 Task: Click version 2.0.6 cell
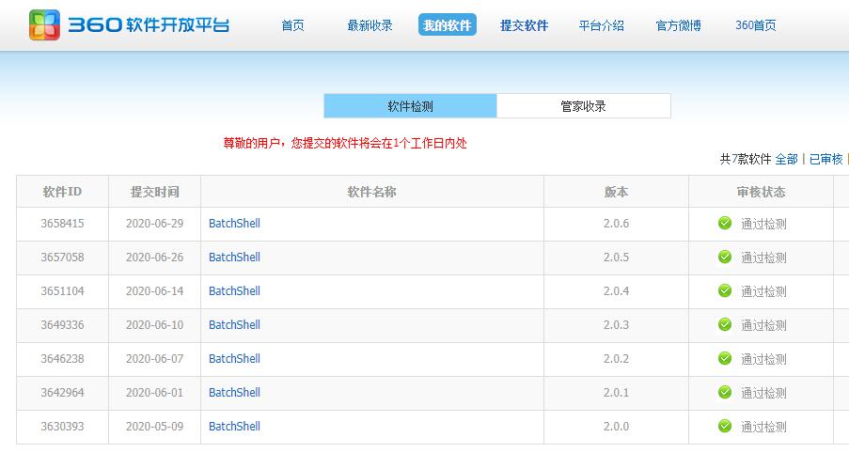click(616, 224)
